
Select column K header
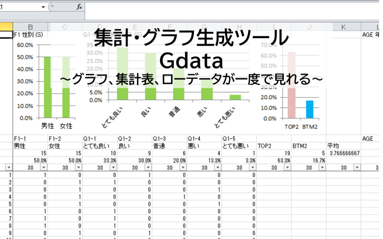coord(343,27)
